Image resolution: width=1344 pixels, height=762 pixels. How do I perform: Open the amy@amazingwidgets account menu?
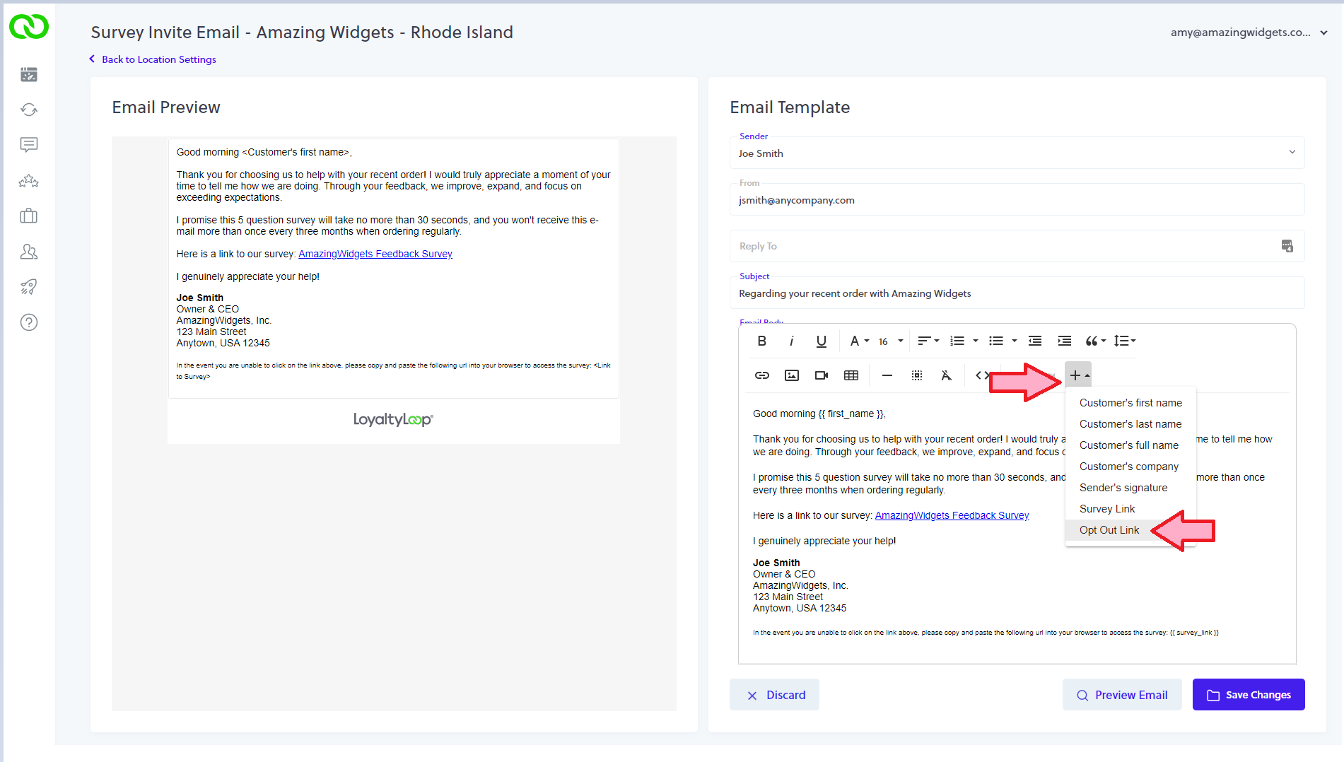(x=1249, y=33)
